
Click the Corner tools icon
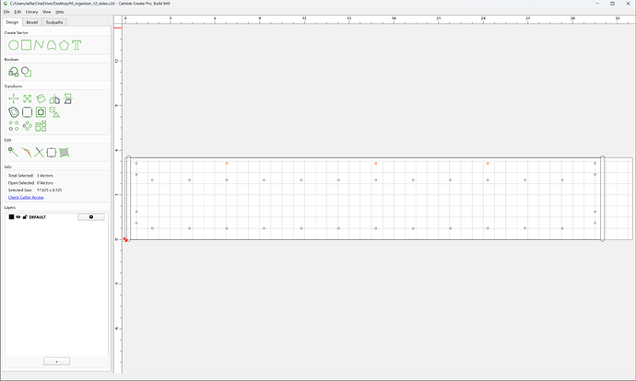tap(27, 112)
